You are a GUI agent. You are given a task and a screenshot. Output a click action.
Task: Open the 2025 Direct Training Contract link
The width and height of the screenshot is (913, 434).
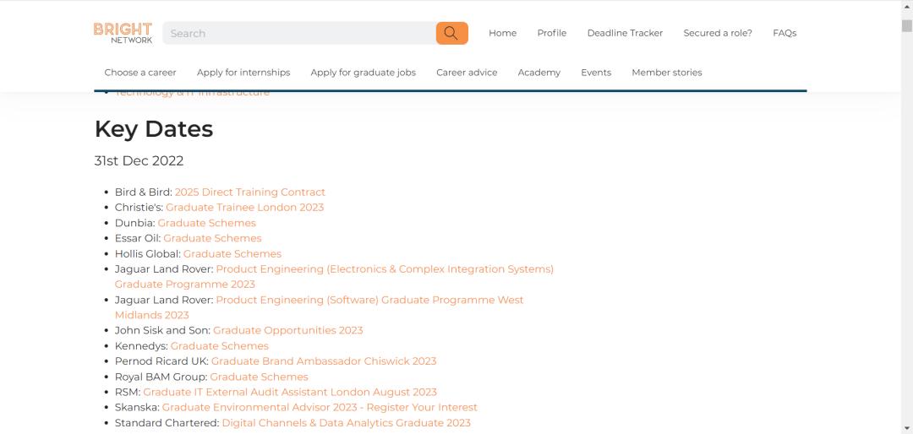(x=249, y=193)
